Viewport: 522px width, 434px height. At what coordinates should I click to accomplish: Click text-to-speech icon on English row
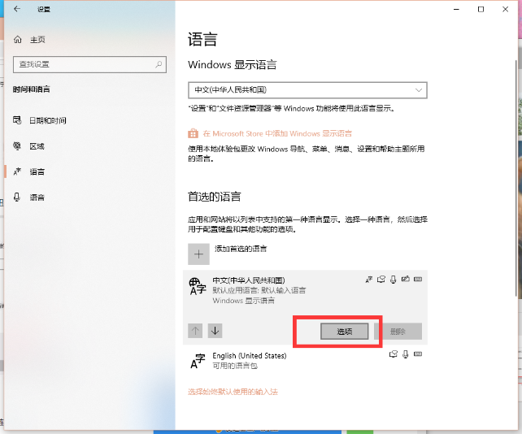[394, 354]
